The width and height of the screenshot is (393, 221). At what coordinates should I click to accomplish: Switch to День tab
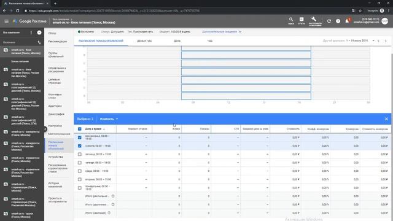coord(177,41)
